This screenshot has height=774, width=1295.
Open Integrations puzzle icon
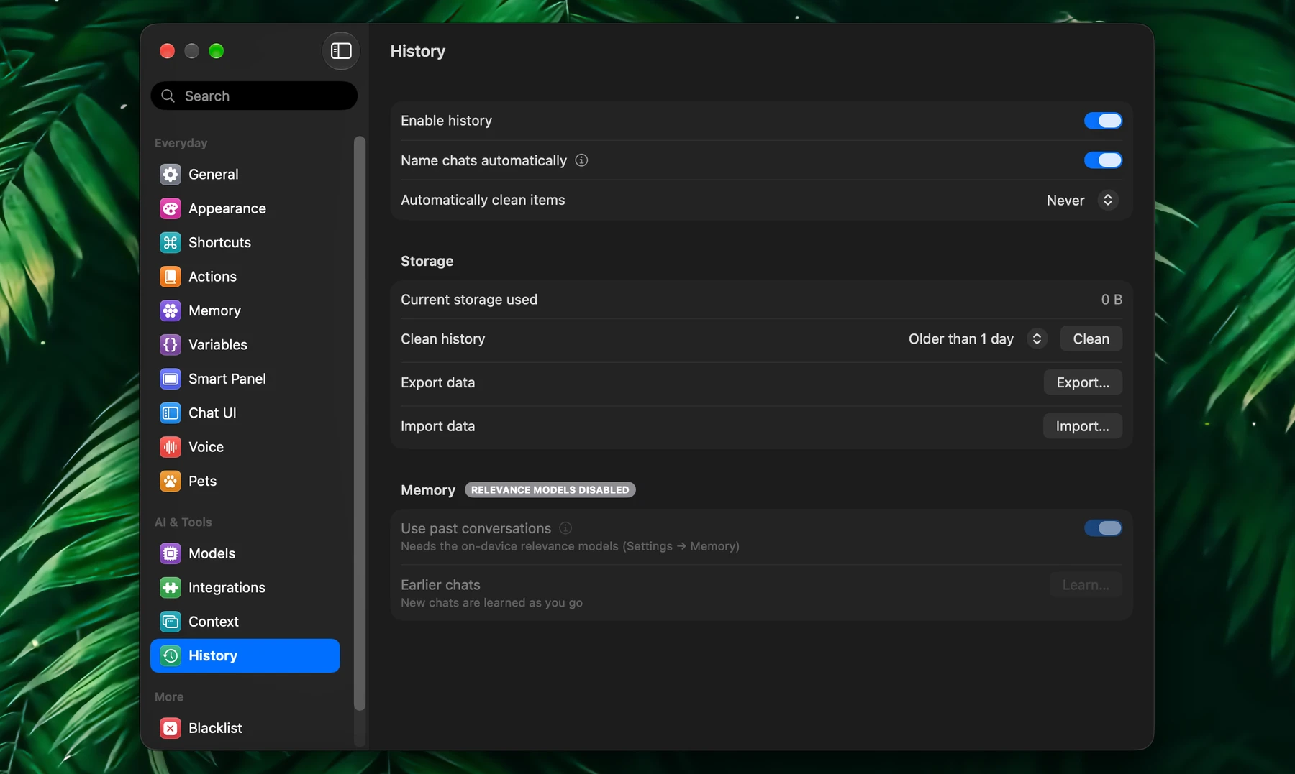[x=171, y=588]
